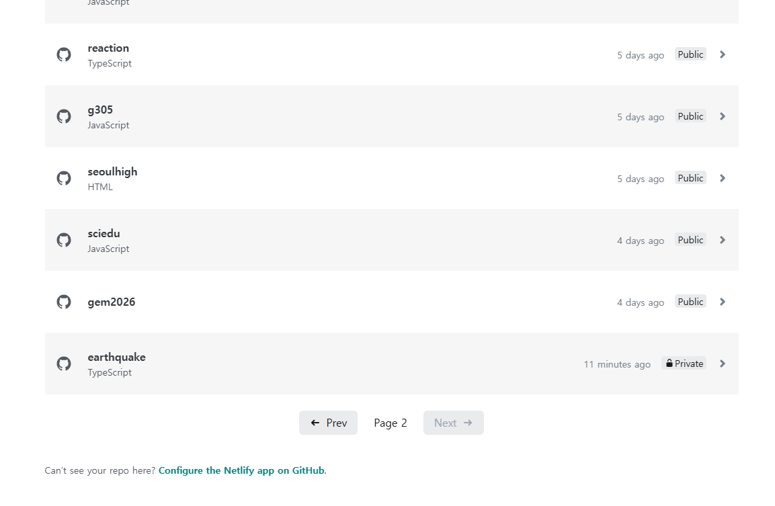775x506 pixels.
Task: Click the Page 2 indicator
Action: point(391,423)
